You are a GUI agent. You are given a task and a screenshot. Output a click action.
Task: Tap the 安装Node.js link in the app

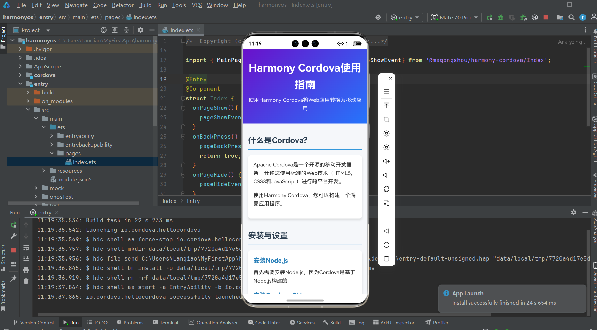270,261
